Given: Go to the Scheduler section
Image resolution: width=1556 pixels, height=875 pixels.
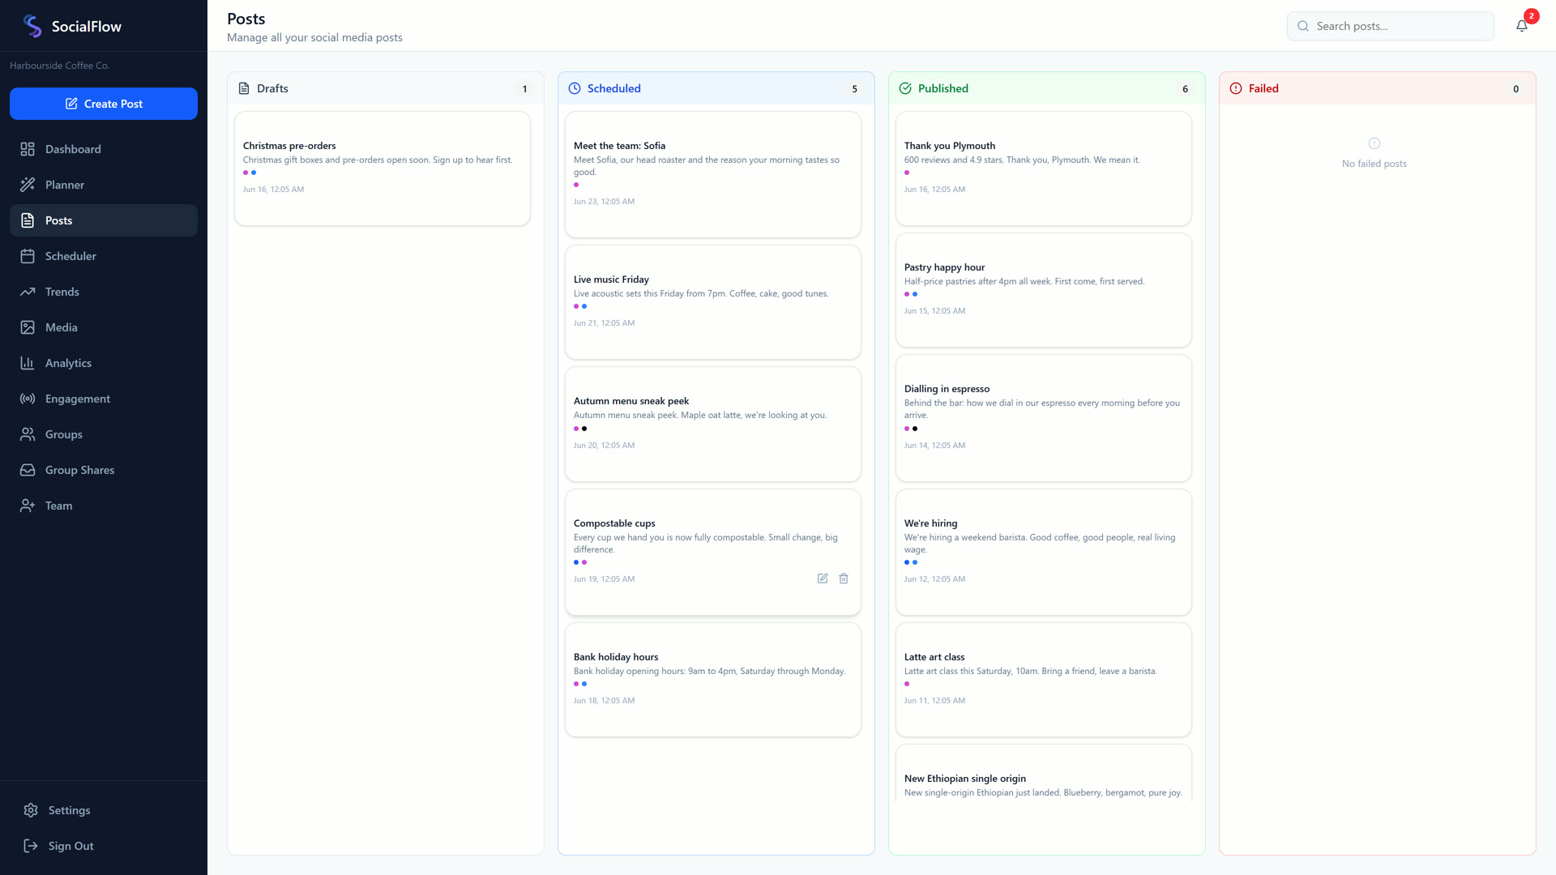Looking at the screenshot, I should 104,256.
